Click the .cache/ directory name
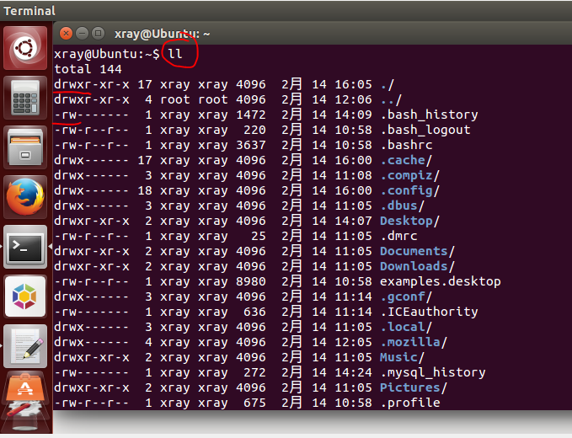 point(406,161)
